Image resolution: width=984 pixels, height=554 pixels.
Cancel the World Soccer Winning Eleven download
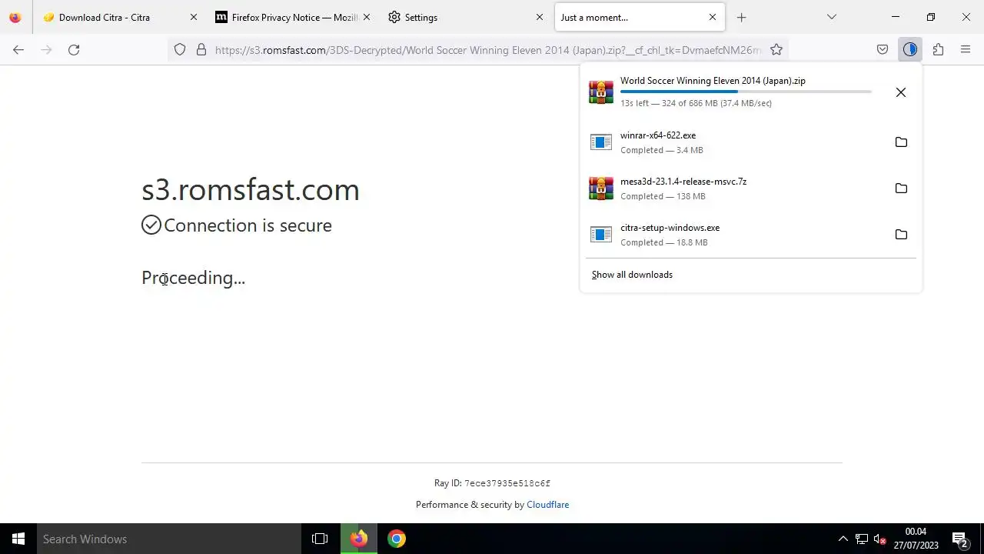(x=901, y=92)
